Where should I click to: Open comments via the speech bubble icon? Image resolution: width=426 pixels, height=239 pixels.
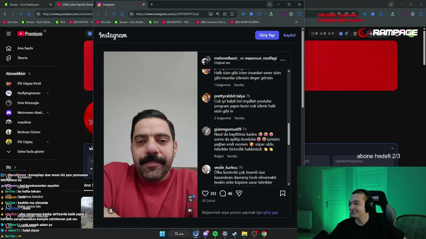[x=223, y=194]
